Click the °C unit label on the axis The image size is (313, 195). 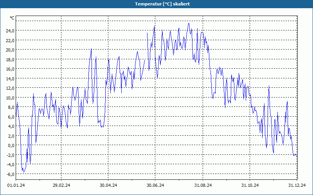[12, 18]
